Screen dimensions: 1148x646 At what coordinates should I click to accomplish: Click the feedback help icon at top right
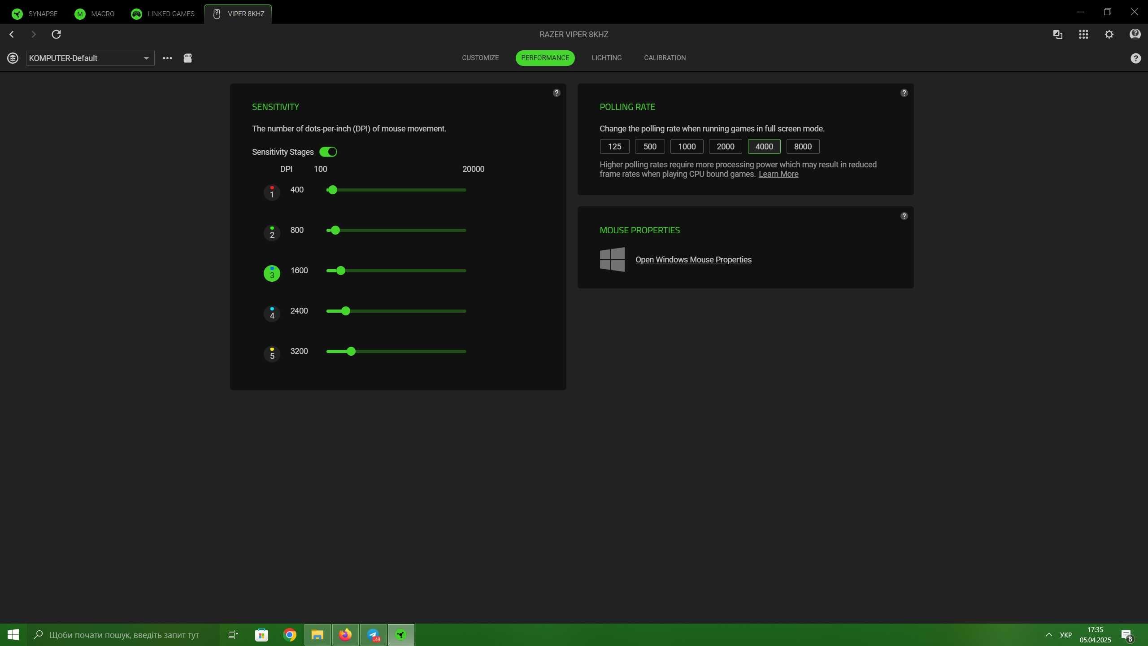pos(1135,34)
